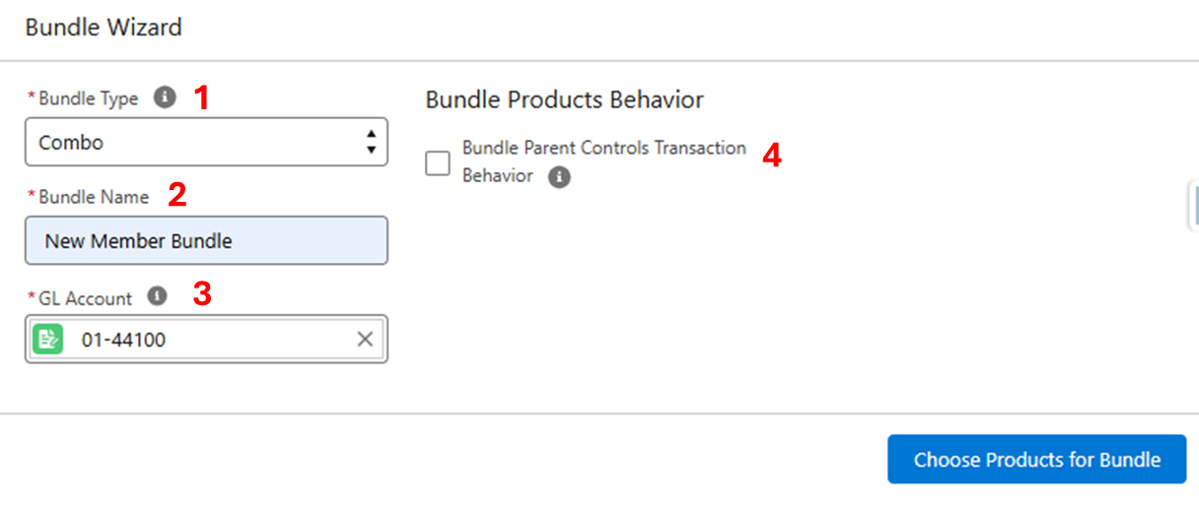Screen dimensions: 1199x513
Task: Open the Bundle Type Combo dropdown
Action: [197, 143]
